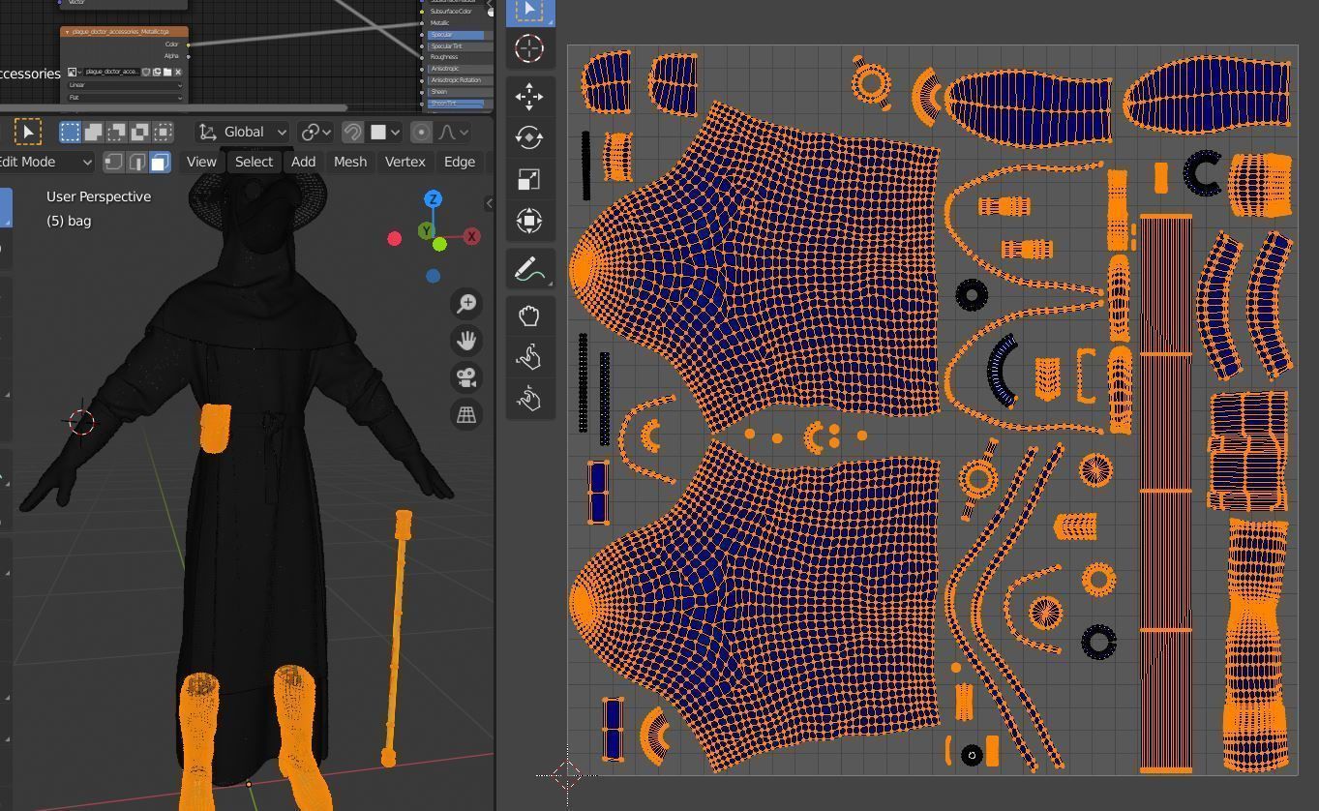
Task: Browse images with the node image dropdown
Action: coord(73,72)
